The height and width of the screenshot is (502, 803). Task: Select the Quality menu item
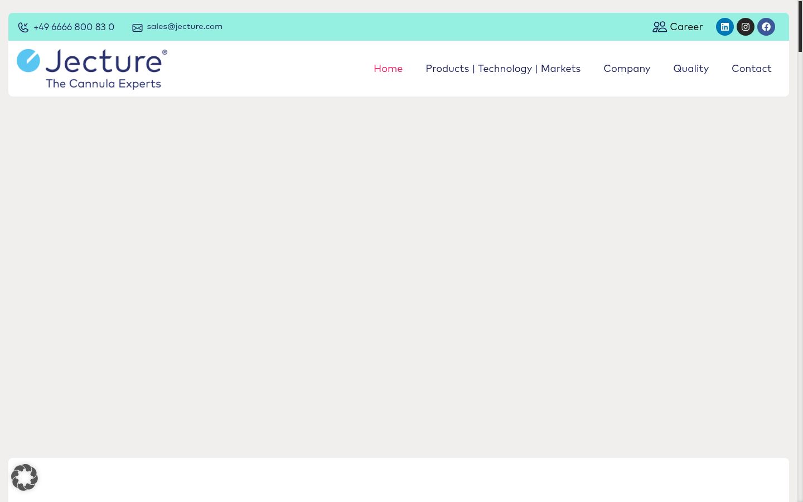tap(691, 69)
